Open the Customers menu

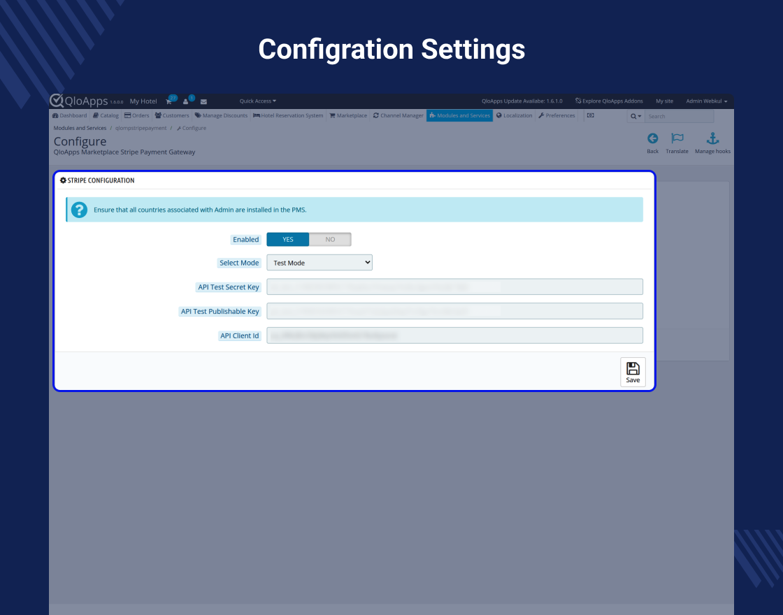[x=172, y=115]
